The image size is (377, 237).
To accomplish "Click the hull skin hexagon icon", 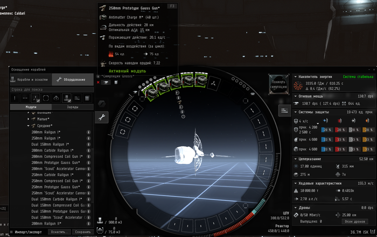I will (x=101, y=103).
